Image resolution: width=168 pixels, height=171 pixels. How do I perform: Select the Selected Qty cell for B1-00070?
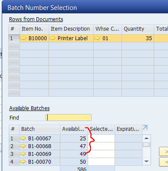click(x=101, y=162)
